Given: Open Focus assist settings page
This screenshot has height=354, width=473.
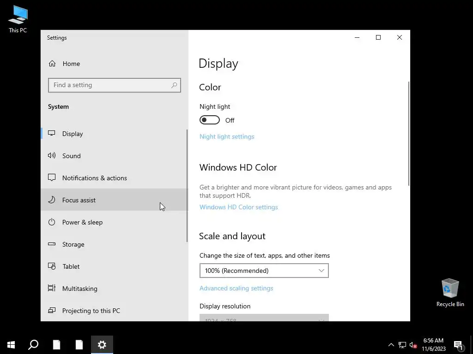Looking at the screenshot, I should point(115,200).
